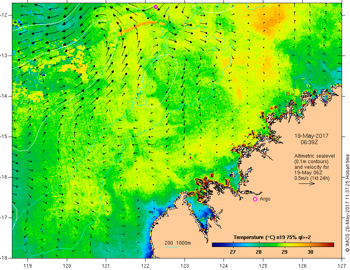Click the '124' longitude axis label
Screen dimensions: 350x270
[x=224, y=266]
